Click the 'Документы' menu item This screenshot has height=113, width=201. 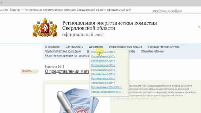pos(96,47)
